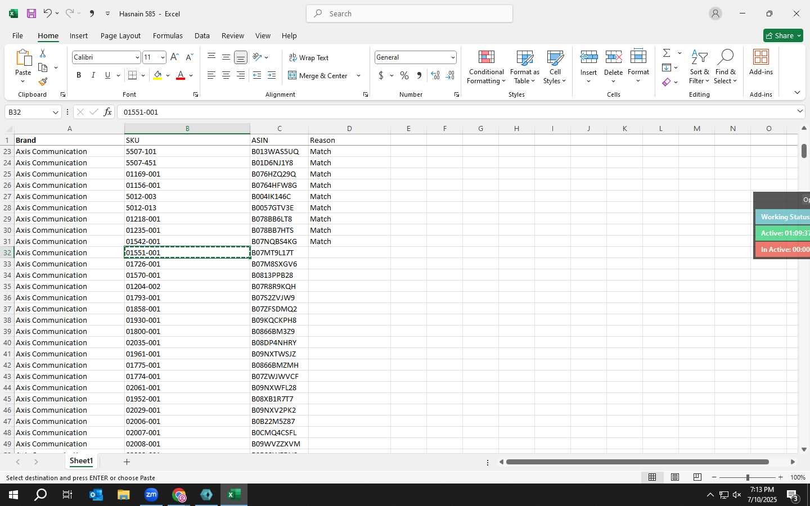Toggle bottom vertical alignment
Viewport: 810px width, 506px height.
[241, 57]
